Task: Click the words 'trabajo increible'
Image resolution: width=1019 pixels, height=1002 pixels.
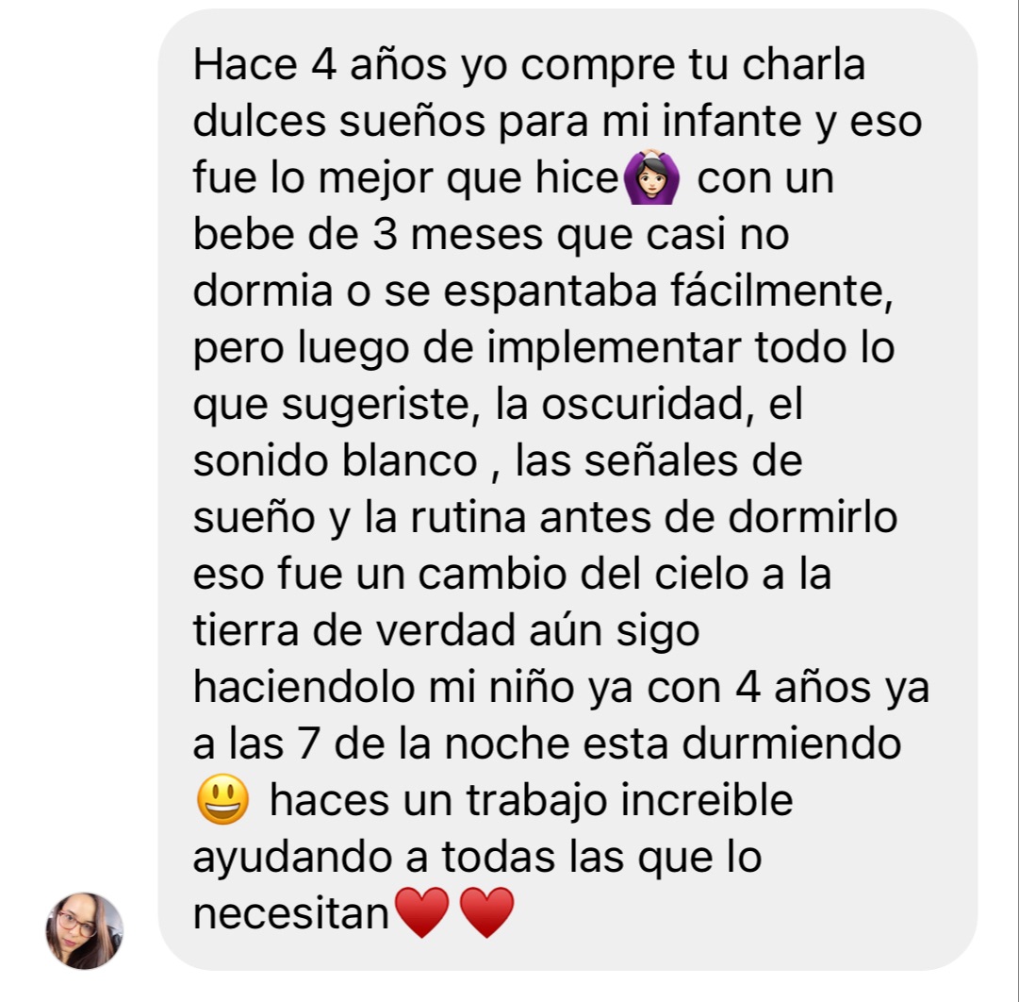Action: pyautogui.click(x=629, y=800)
